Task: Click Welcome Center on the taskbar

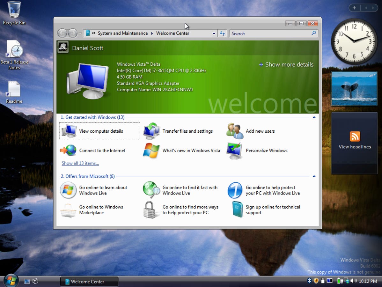Action: [89, 281]
